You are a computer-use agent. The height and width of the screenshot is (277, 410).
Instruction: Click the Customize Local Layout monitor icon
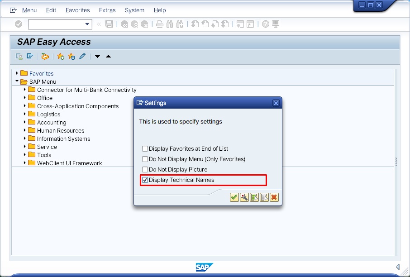coord(276,24)
